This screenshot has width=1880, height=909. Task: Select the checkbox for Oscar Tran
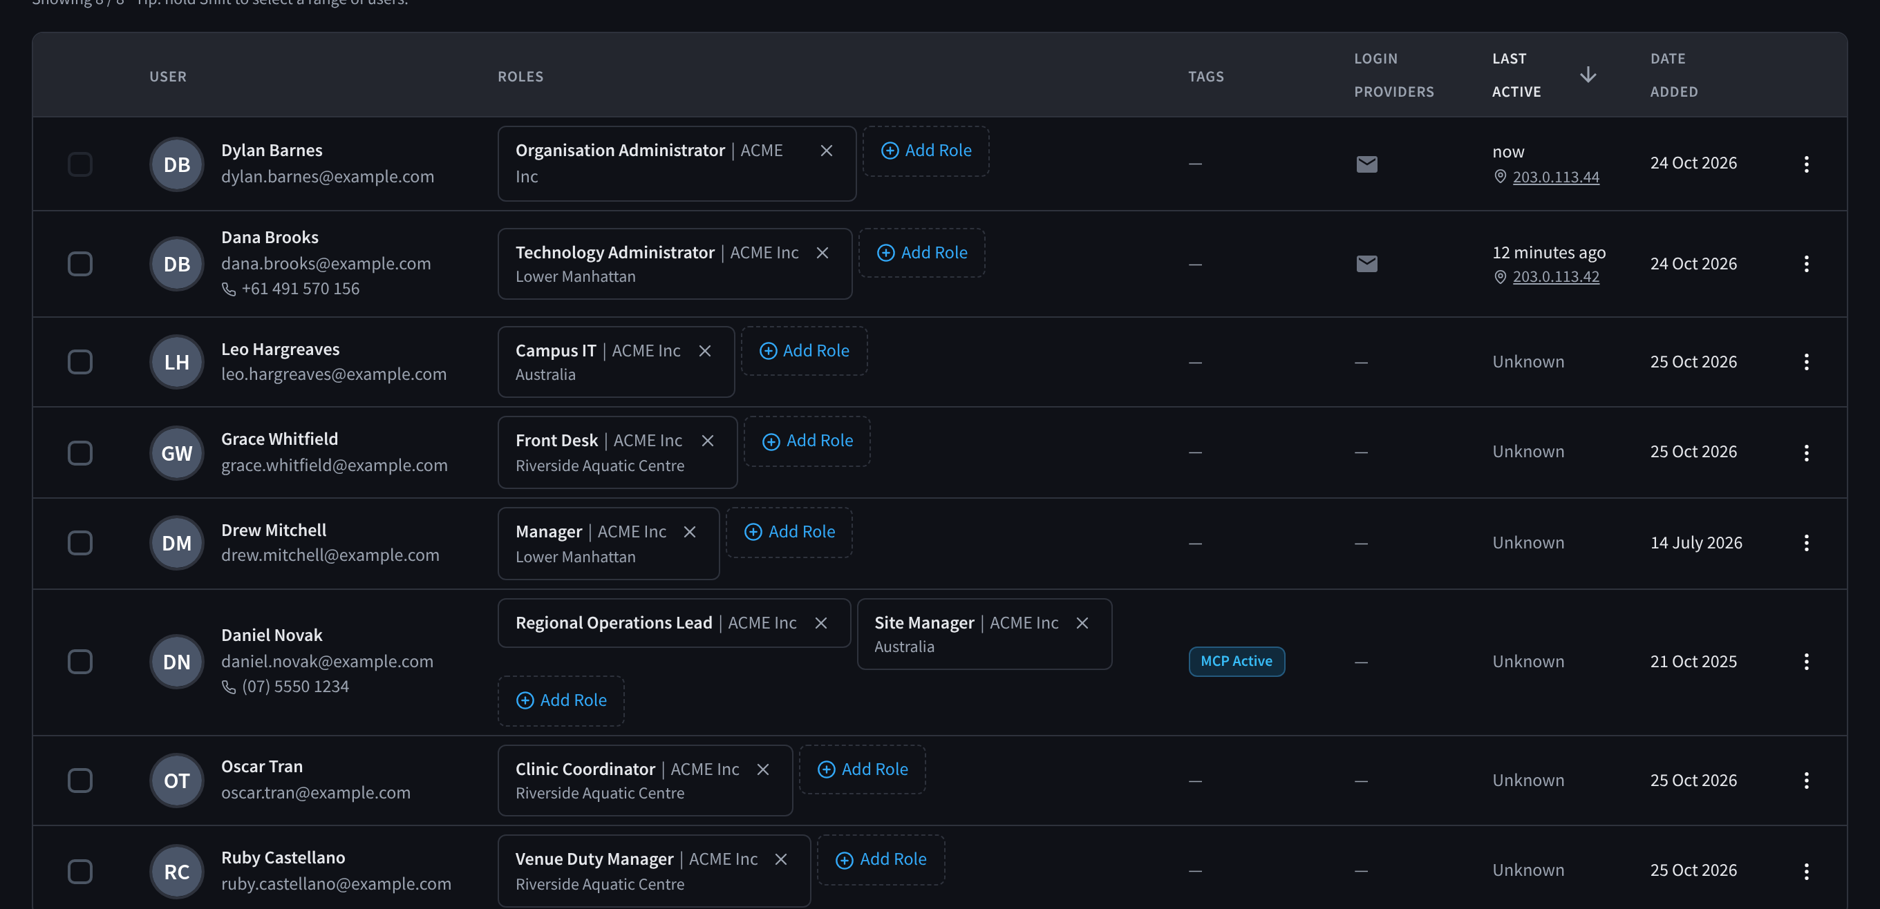point(80,781)
